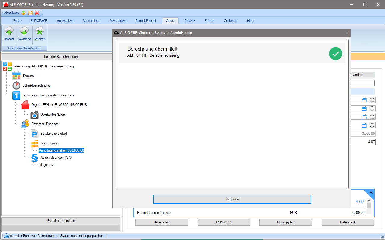Select 'Abschreibungen (AfA)' tree item
Screen dimensions: 385x240
point(56,157)
